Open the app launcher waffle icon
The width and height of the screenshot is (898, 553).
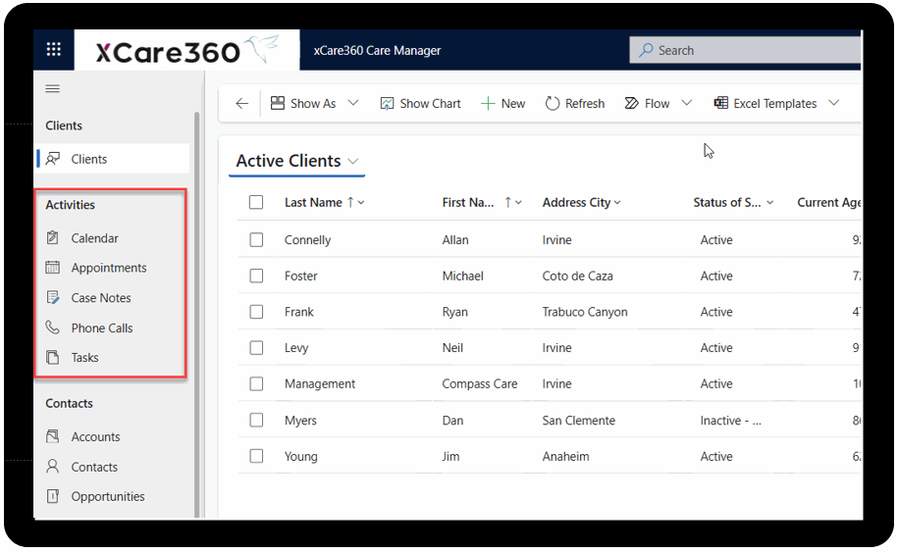pyautogui.click(x=54, y=49)
